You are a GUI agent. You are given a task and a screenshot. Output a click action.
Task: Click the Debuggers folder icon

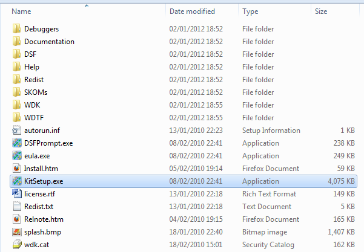tap(16, 29)
